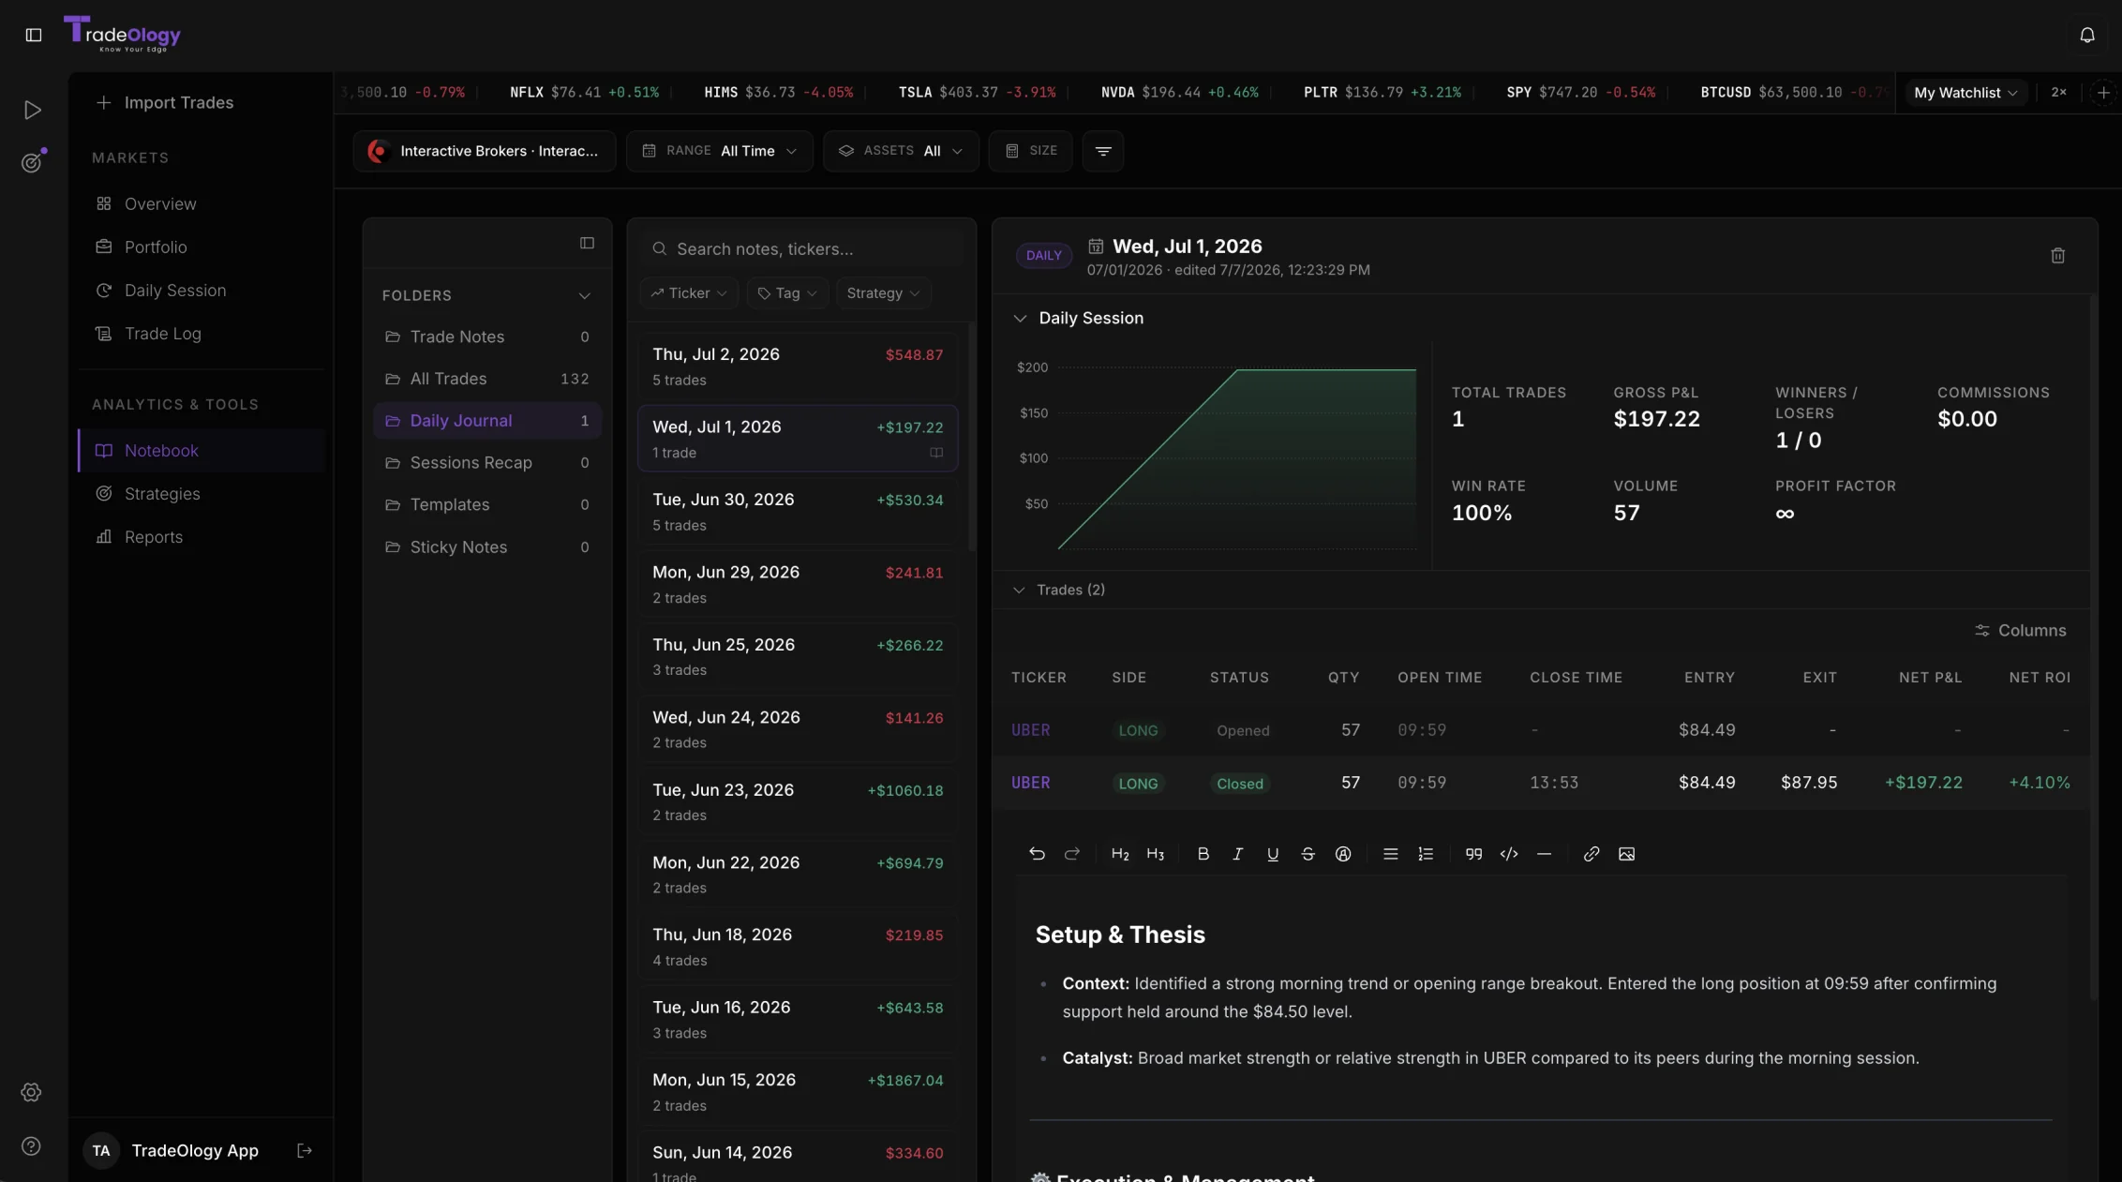Open Sticky Notes folder
Viewport: 2122px width, 1182px height.
[x=487, y=546]
